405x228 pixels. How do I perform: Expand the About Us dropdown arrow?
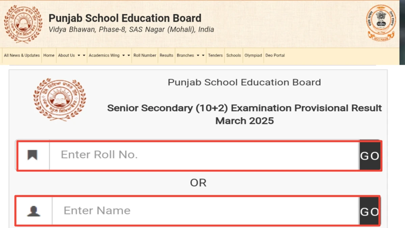[79, 55]
